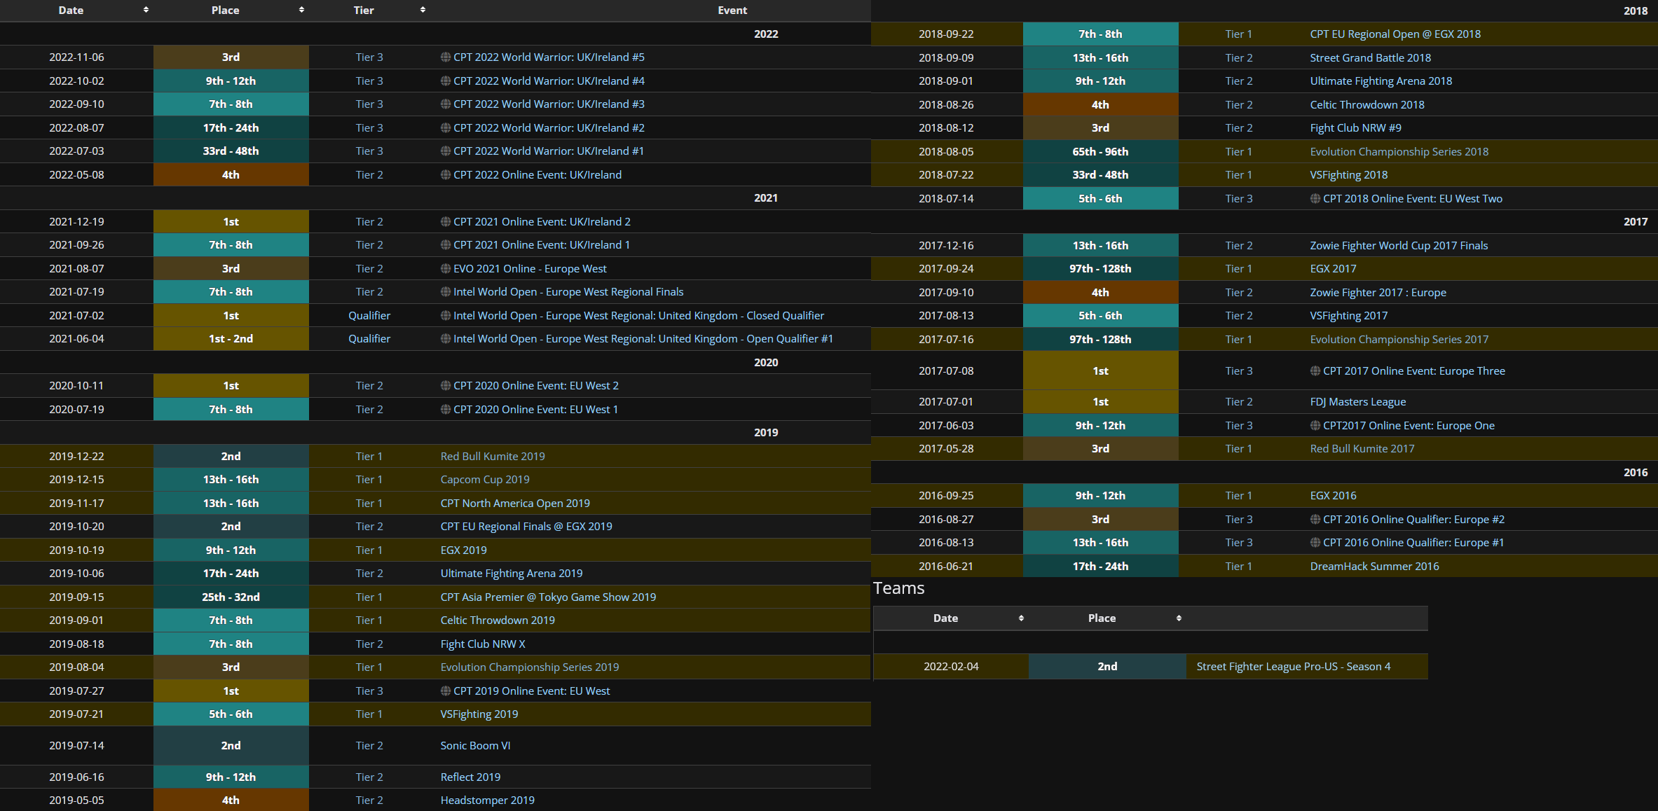Open the Reflect 2019 event link

click(x=470, y=777)
